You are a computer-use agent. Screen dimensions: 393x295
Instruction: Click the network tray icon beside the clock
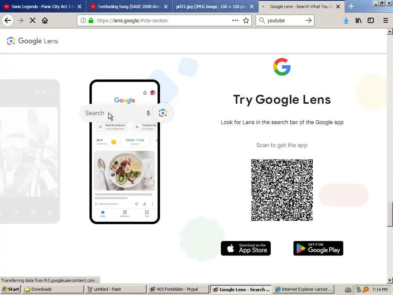pyautogui.click(x=359, y=290)
